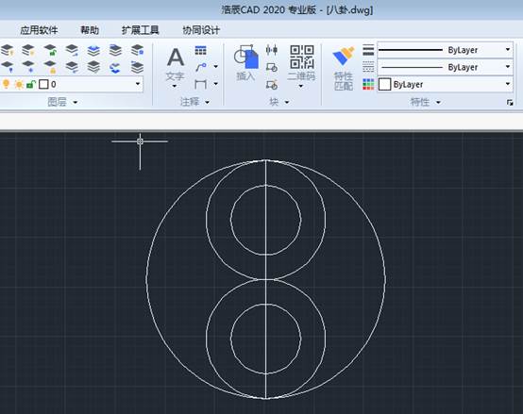Toggle the layer freeze sun icon
523x414 pixels.
point(19,84)
